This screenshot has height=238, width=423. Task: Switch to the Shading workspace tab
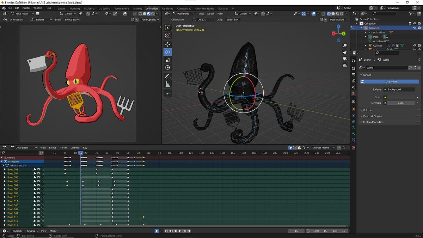pyautogui.click(x=137, y=8)
